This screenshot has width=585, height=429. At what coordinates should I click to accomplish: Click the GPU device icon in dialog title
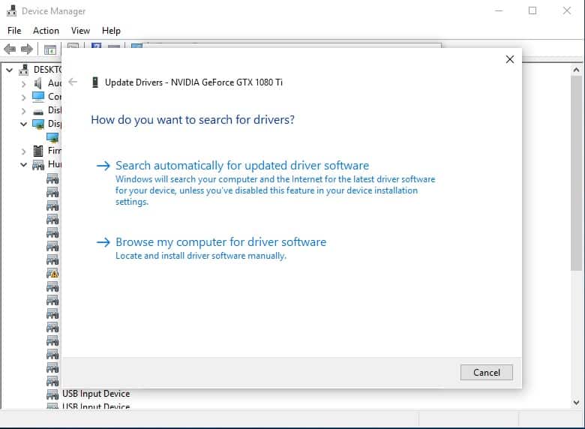[95, 82]
